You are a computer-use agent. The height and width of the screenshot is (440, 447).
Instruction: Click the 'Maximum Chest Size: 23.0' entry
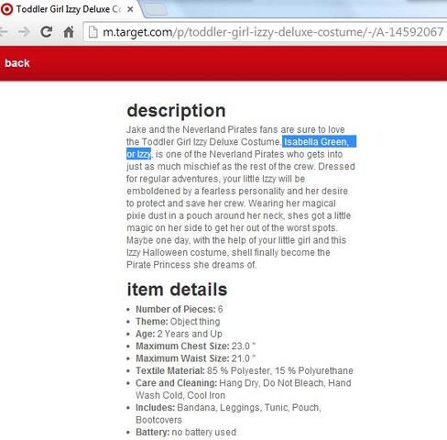(x=196, y=346)
